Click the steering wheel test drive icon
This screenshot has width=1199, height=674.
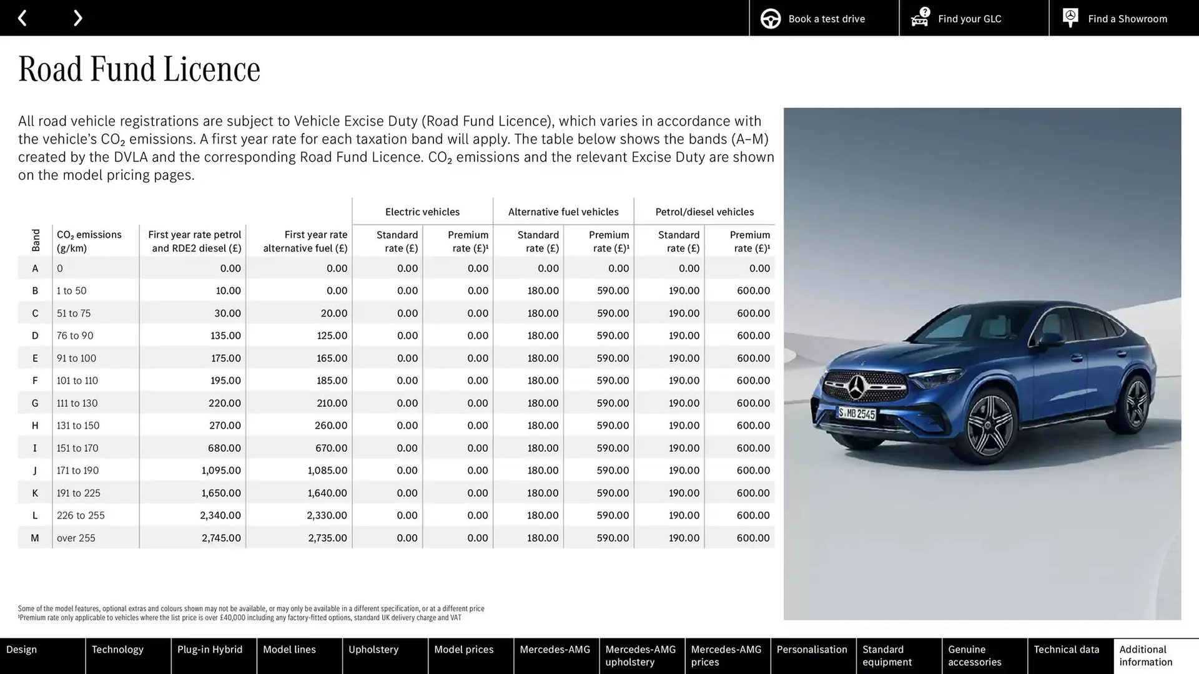770,18
